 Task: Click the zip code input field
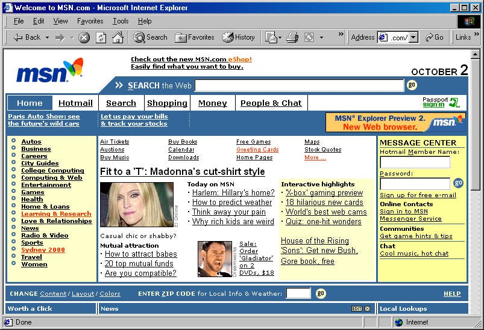coord(298,293)
